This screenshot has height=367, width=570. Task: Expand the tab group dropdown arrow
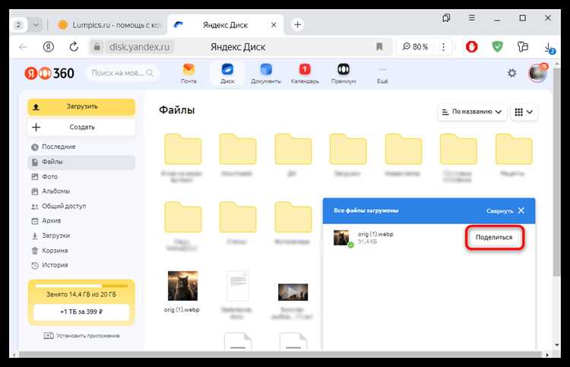35,25
